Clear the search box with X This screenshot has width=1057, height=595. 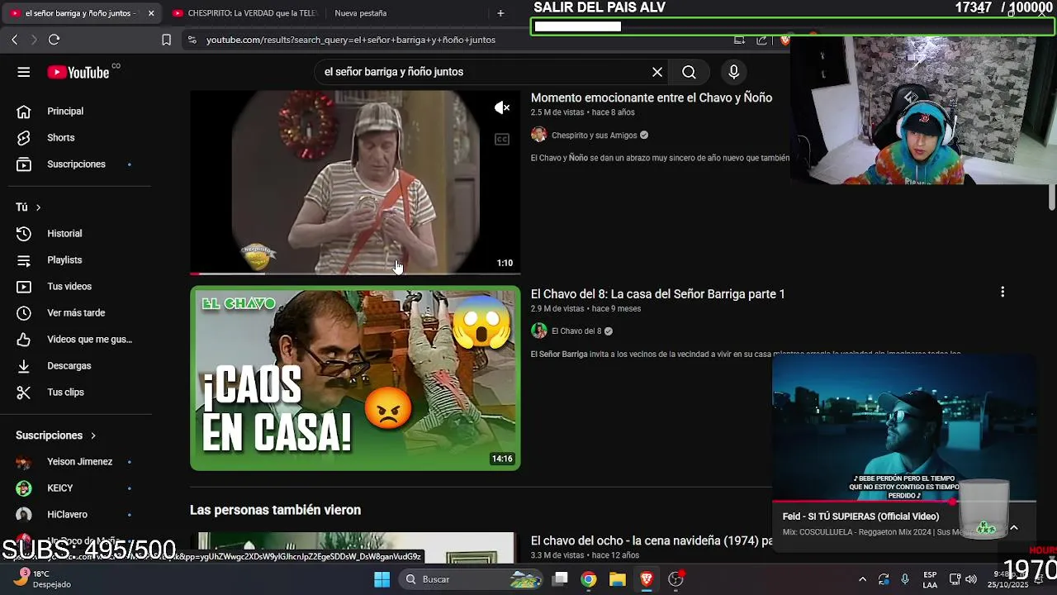tap(657, 72)
